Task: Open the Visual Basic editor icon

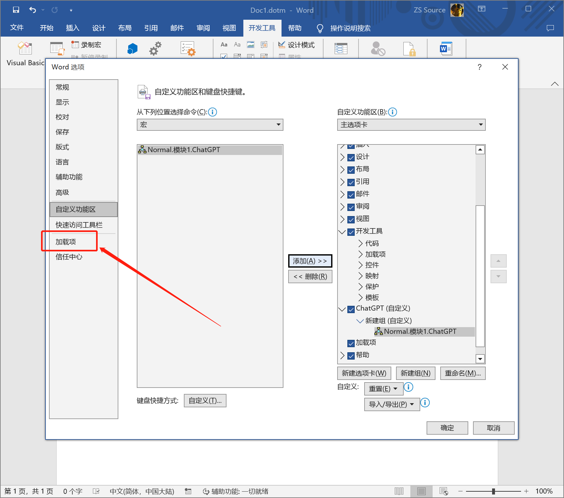Action: pos(25,49)
